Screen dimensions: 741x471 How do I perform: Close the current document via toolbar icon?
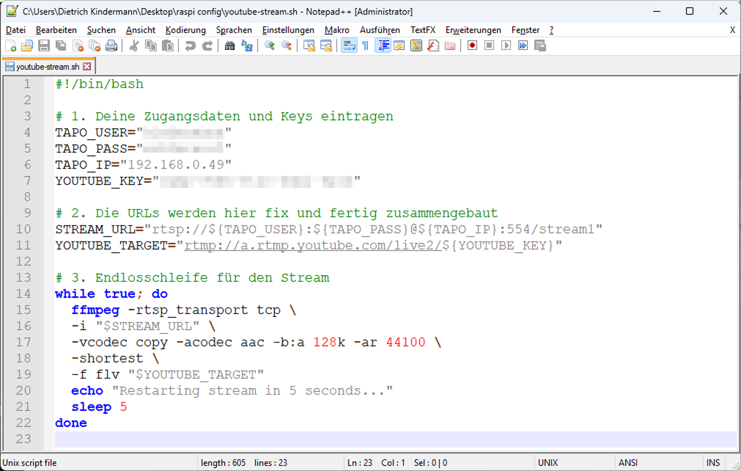point(78,46)
